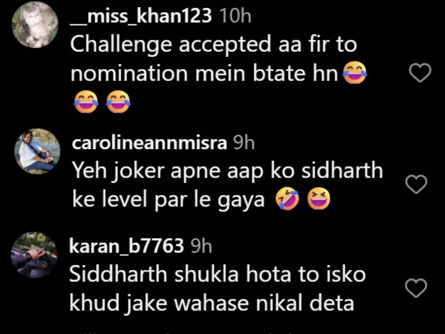View karan_b7763's profile picture
445x334 pixels.
(x=34, y=255)
